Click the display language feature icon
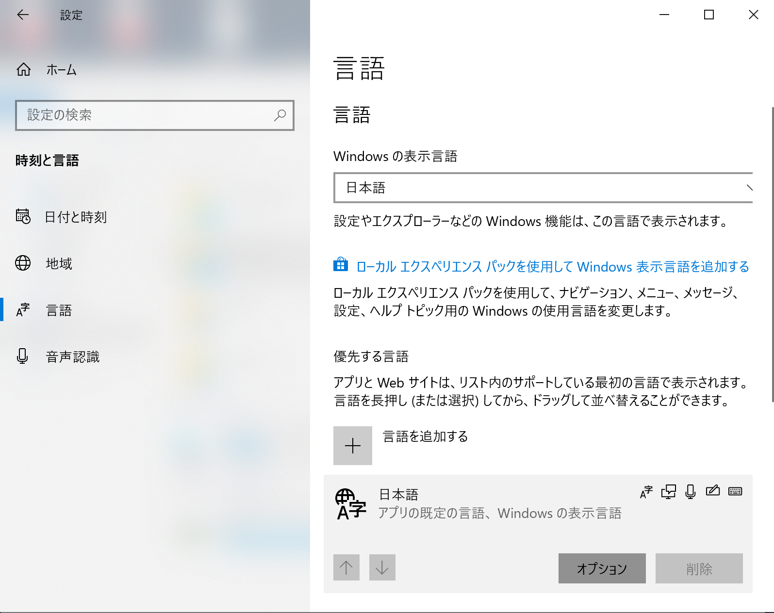 click(646, 492)
